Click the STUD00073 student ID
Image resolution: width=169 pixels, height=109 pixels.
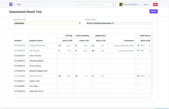coord(19,66)
